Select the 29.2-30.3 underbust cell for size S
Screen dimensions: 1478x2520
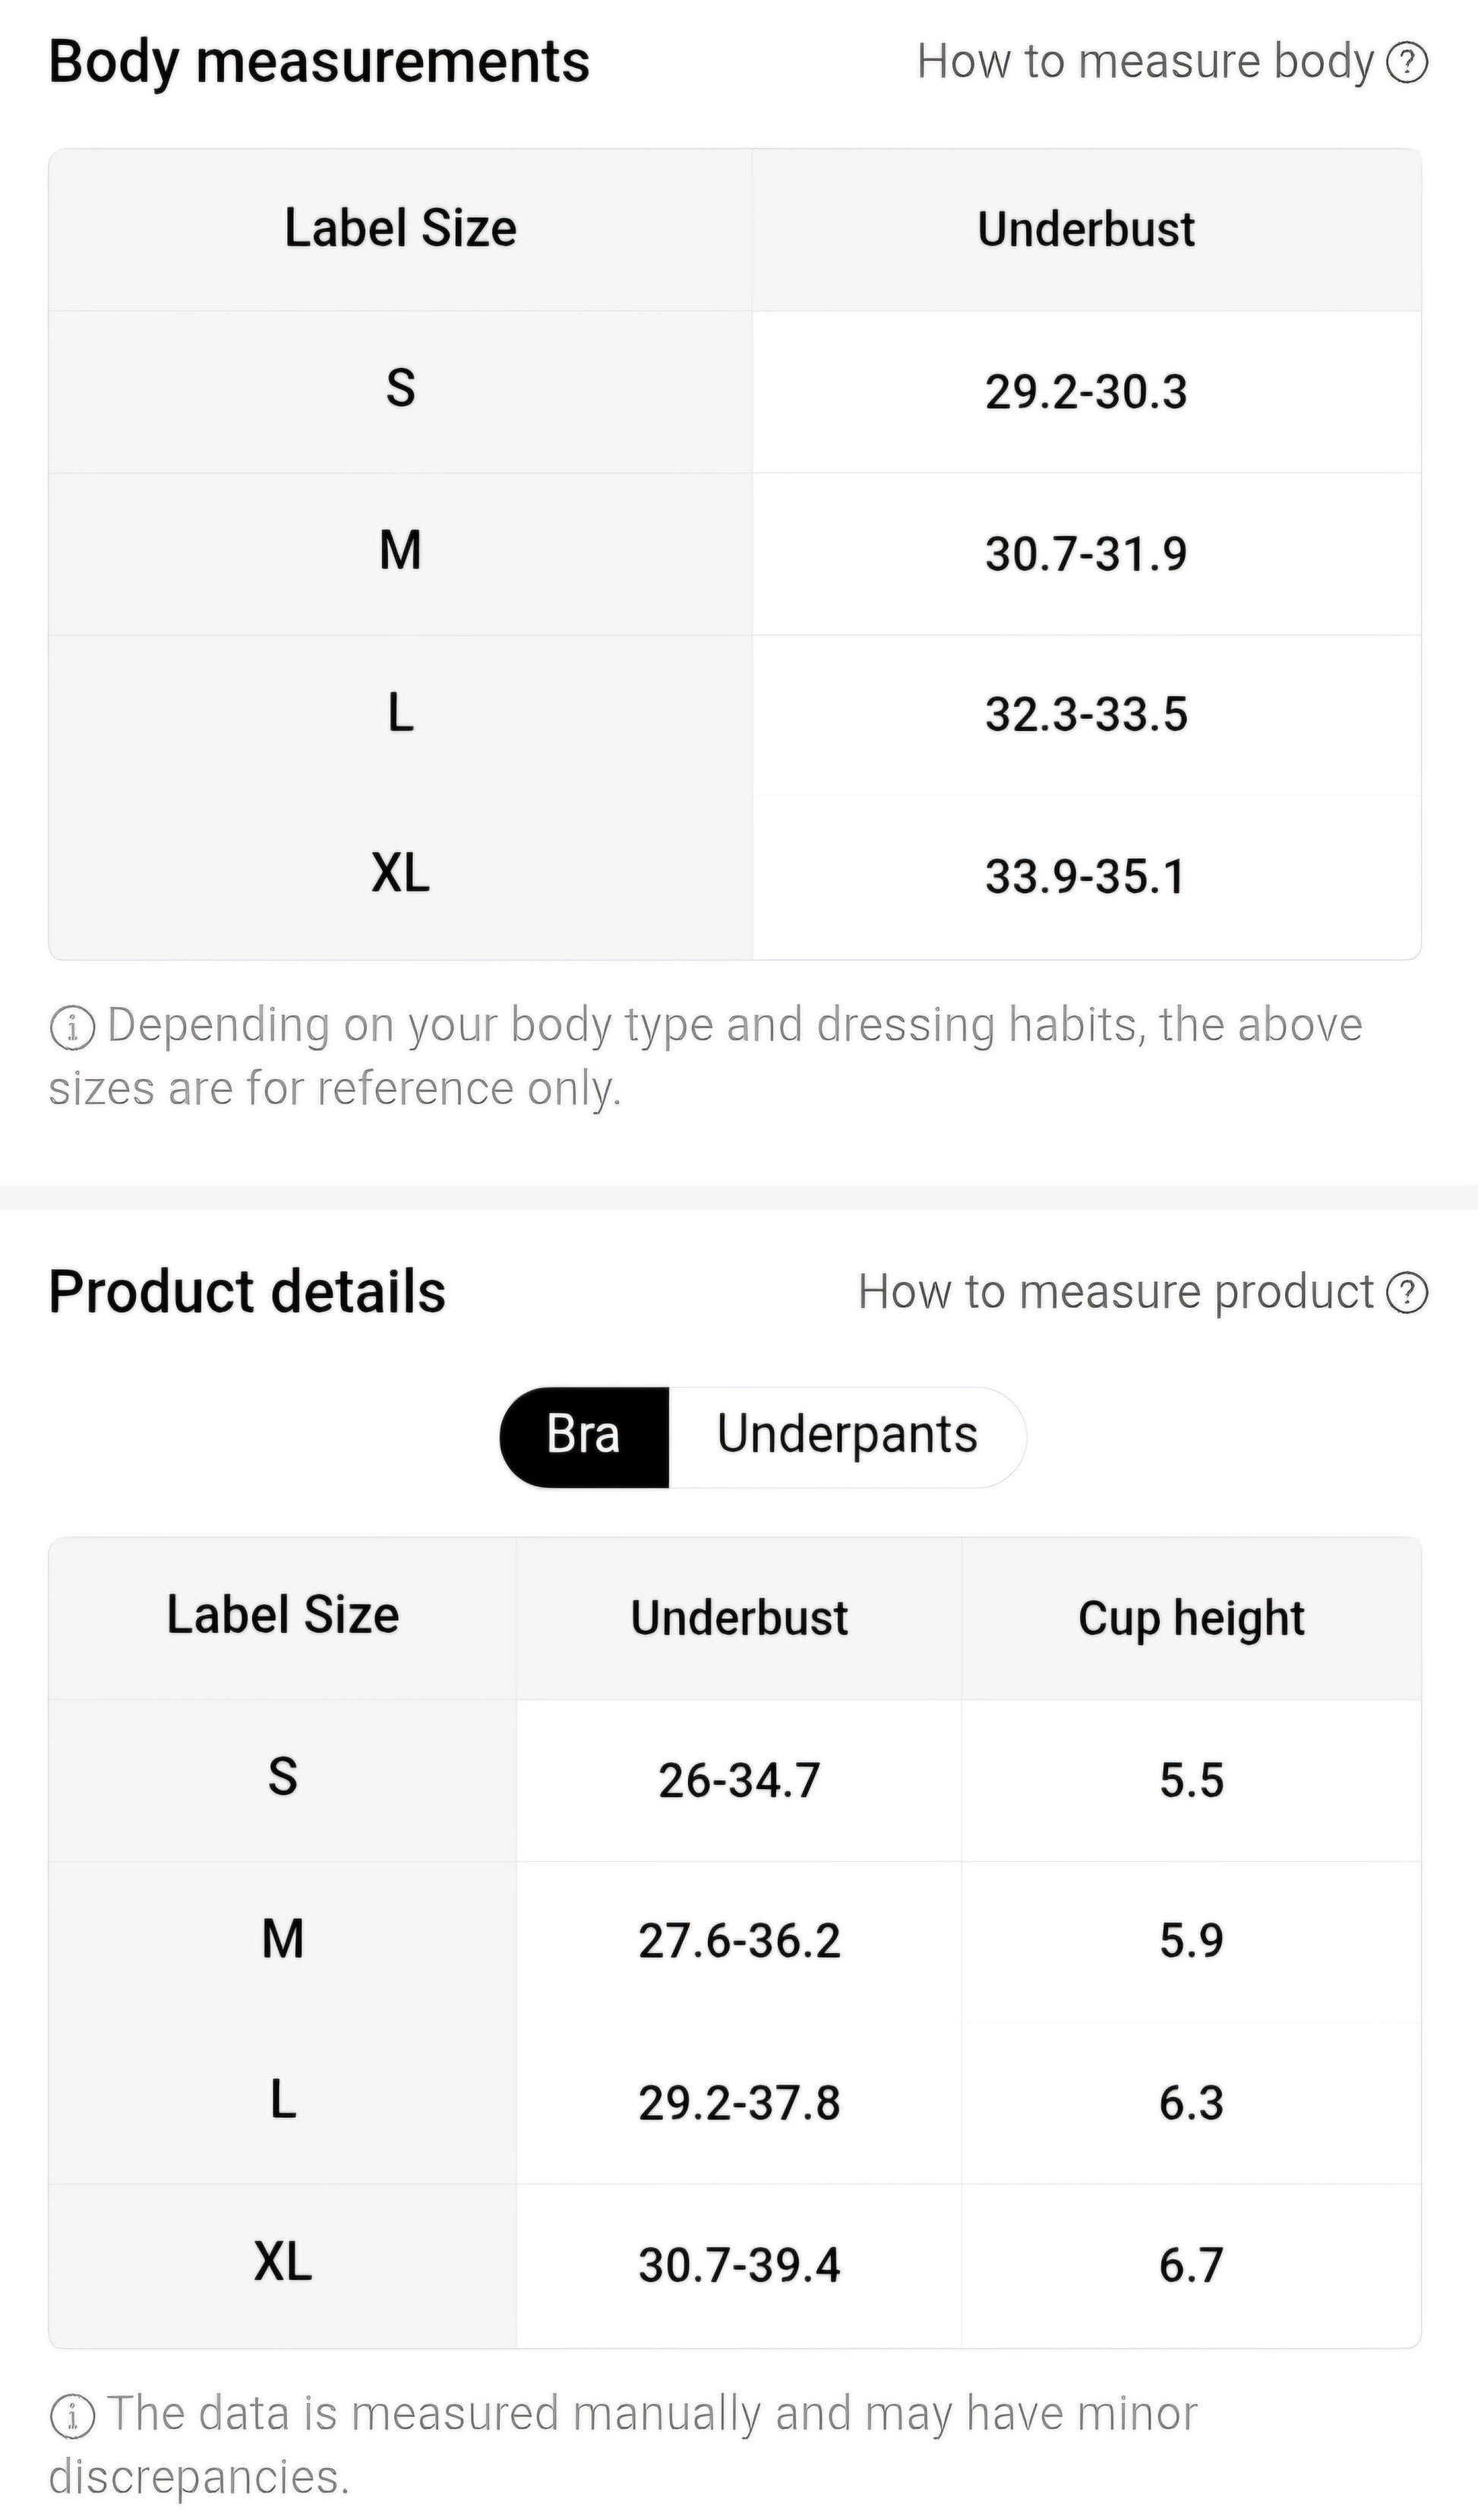[x=1086, y=391]
